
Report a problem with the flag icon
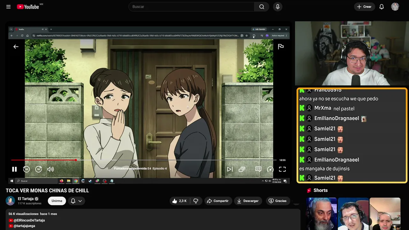pyautogui.click(x=281, y=47)
